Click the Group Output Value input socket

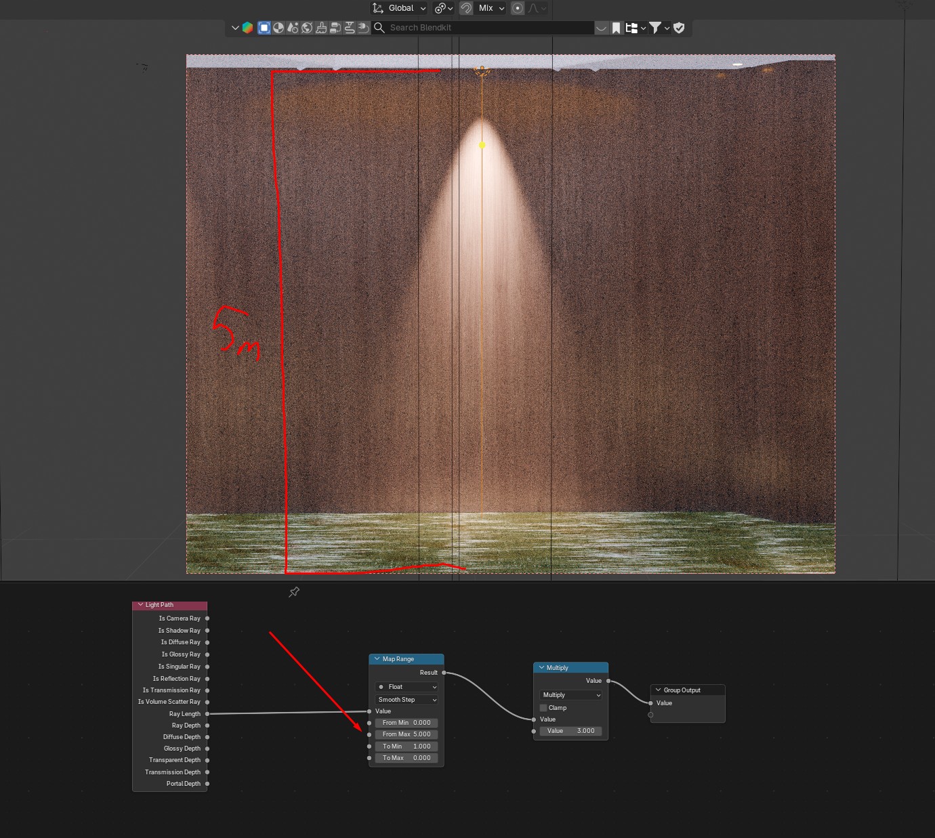650,703
